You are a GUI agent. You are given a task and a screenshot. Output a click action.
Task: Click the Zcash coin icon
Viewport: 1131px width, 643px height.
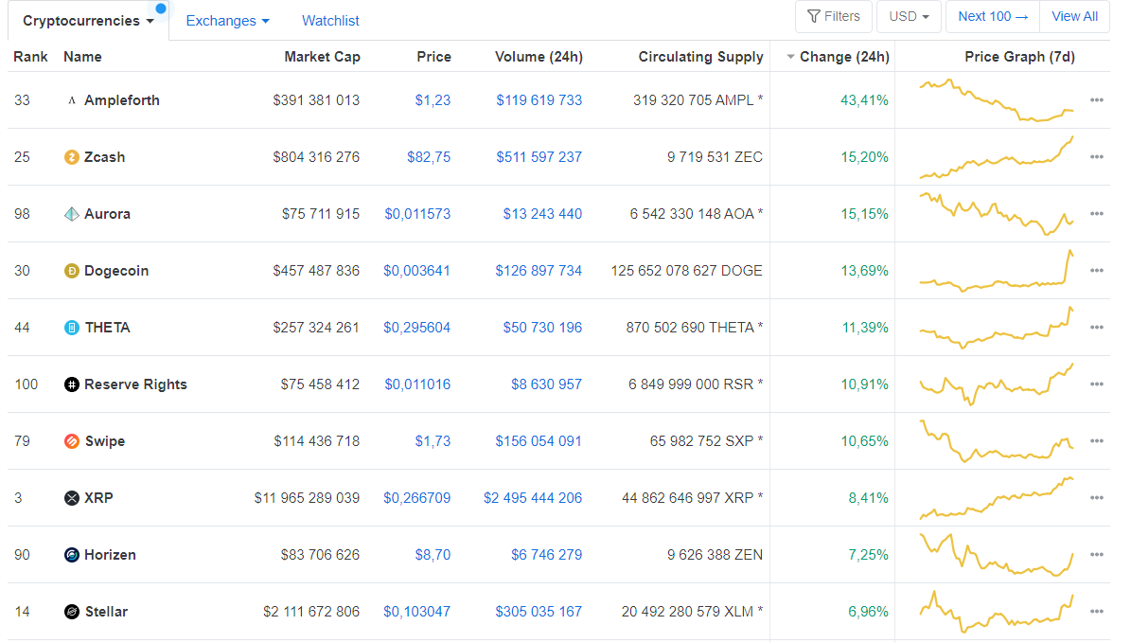coord(71,157)
